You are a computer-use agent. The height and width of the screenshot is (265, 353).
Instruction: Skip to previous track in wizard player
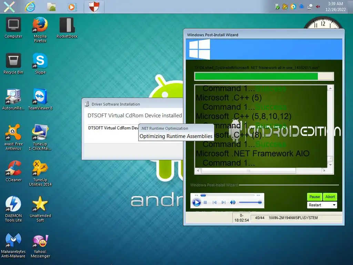pos(214,202)
